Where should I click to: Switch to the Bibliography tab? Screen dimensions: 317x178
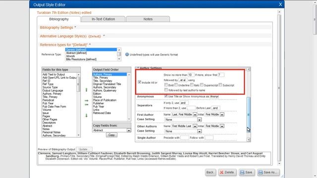click(x=59, y=19)
